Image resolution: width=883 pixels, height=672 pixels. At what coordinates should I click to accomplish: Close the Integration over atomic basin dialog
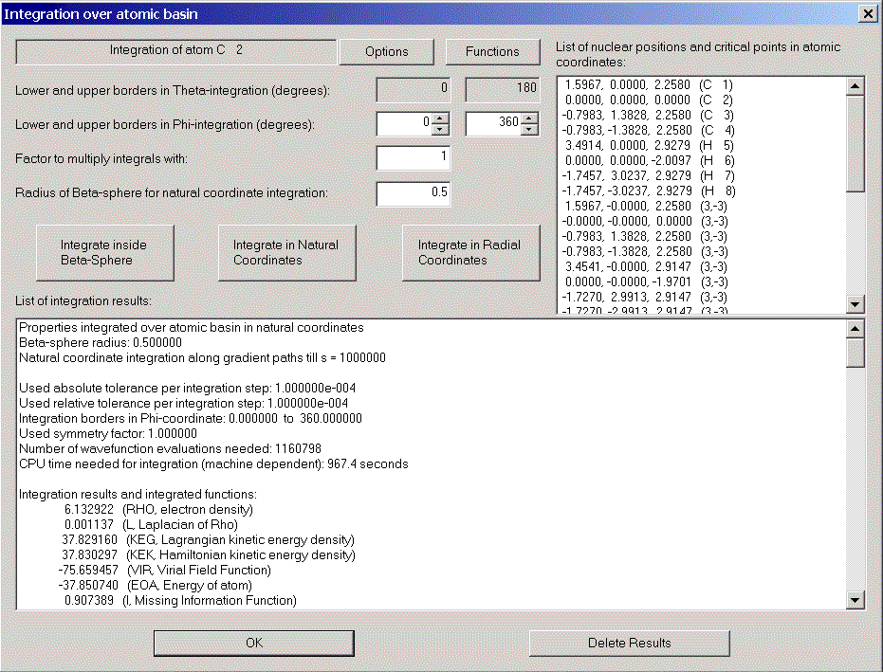tap(866, 13)
